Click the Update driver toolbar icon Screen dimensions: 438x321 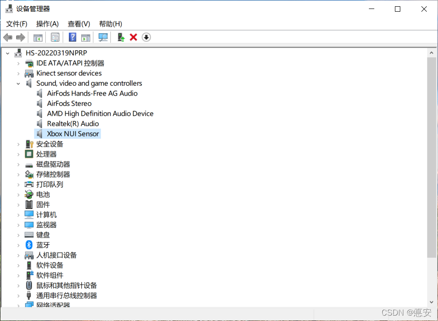121,37
